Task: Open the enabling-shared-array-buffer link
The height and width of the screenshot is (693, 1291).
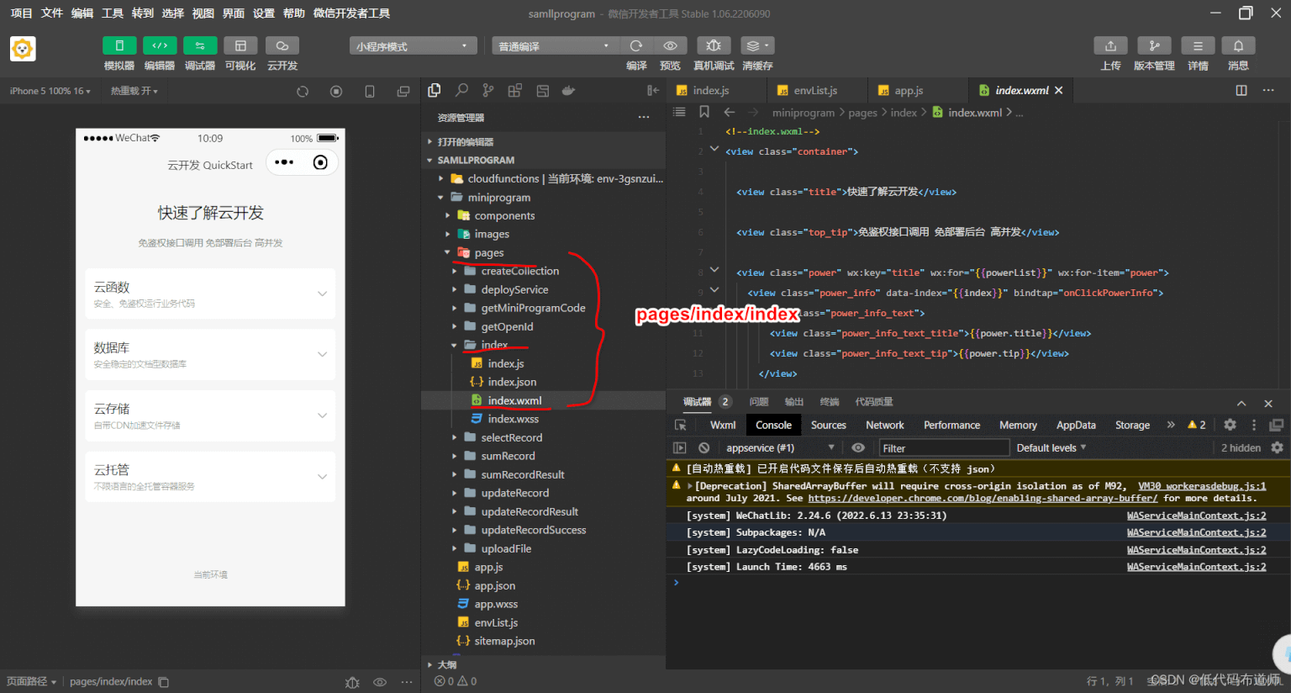Action: point(983,498)
